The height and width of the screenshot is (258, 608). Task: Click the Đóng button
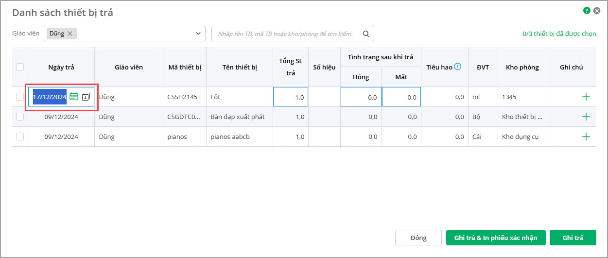(418, 238)
